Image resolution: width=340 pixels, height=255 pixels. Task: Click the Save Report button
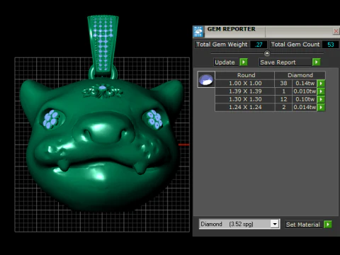(285, 62)
